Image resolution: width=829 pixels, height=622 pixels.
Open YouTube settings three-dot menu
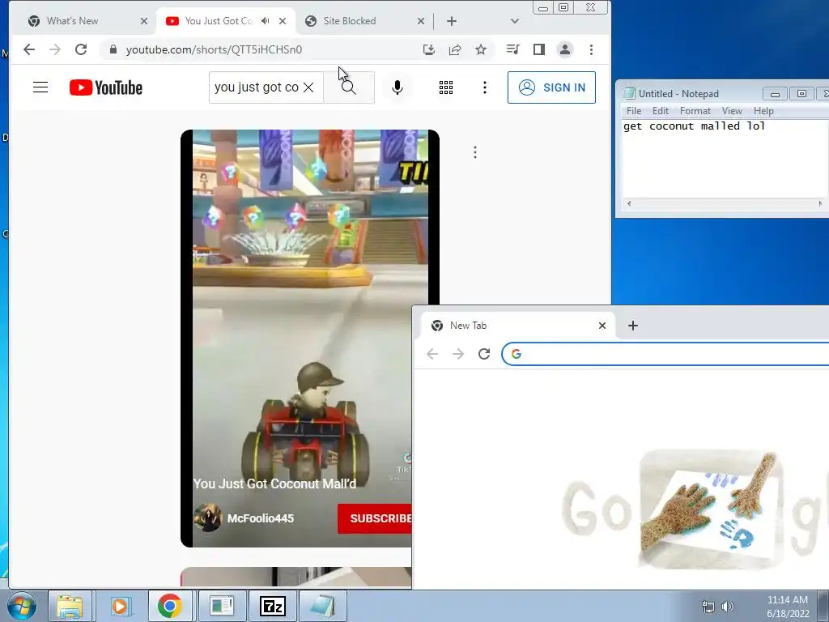[x=484, y=87]
